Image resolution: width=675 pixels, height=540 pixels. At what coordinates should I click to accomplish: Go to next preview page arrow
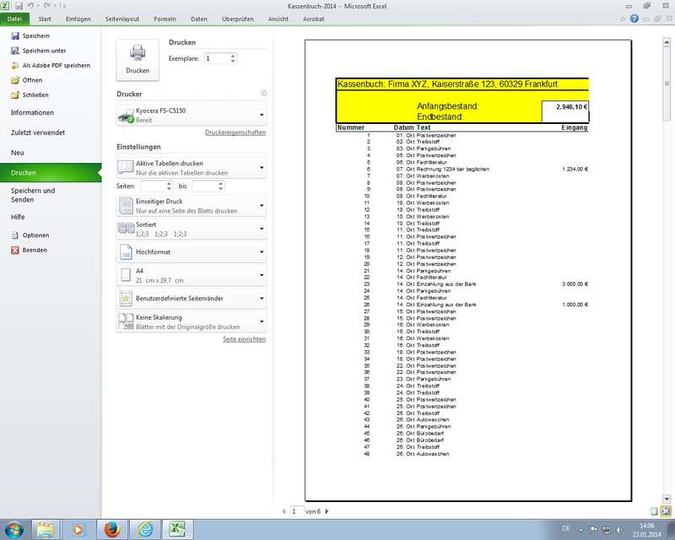(x=327, y=511)
